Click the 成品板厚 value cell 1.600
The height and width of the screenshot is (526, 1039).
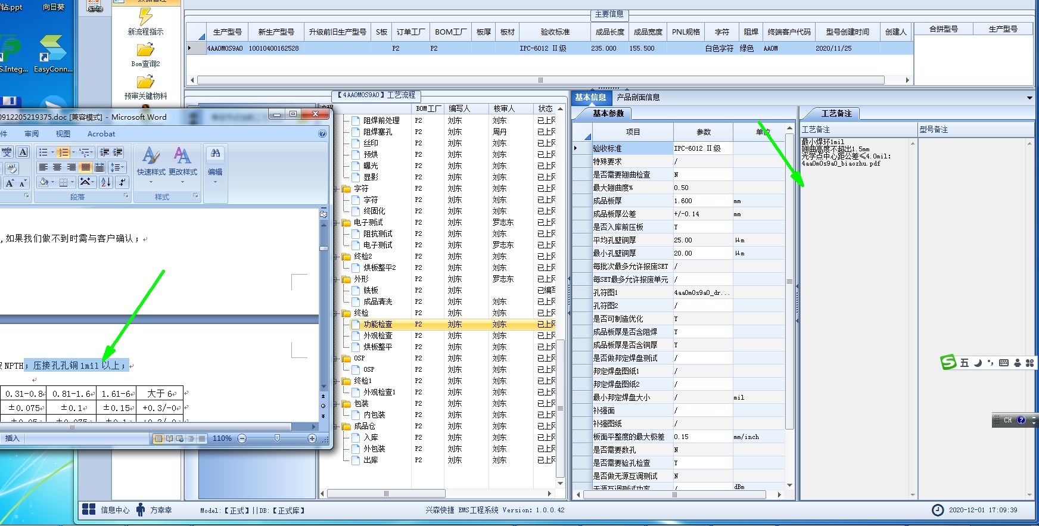pos(703,201)
